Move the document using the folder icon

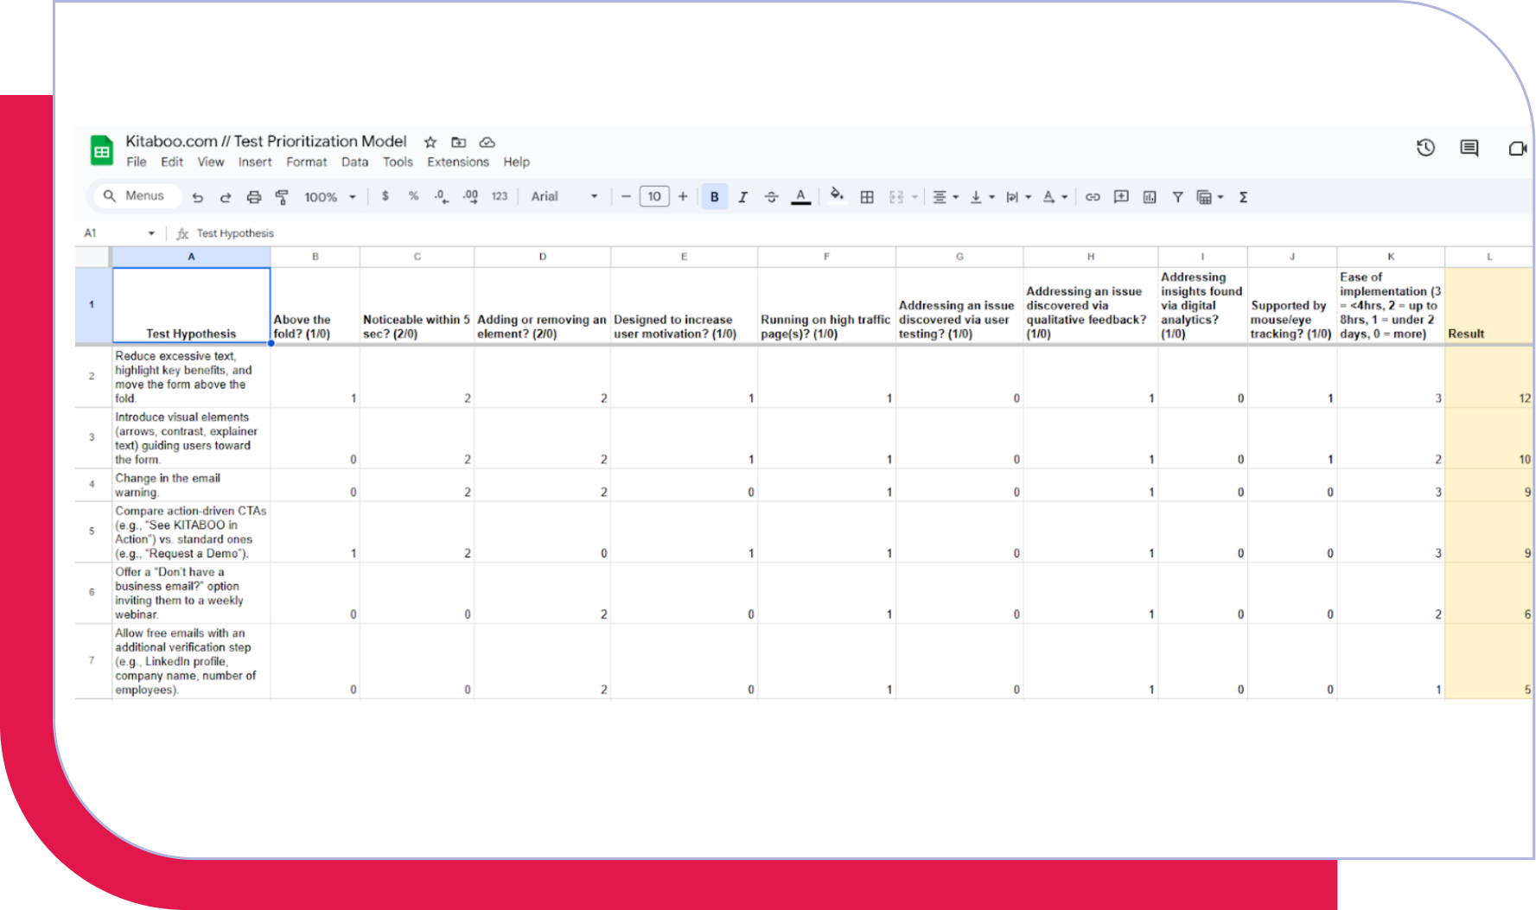459,143
